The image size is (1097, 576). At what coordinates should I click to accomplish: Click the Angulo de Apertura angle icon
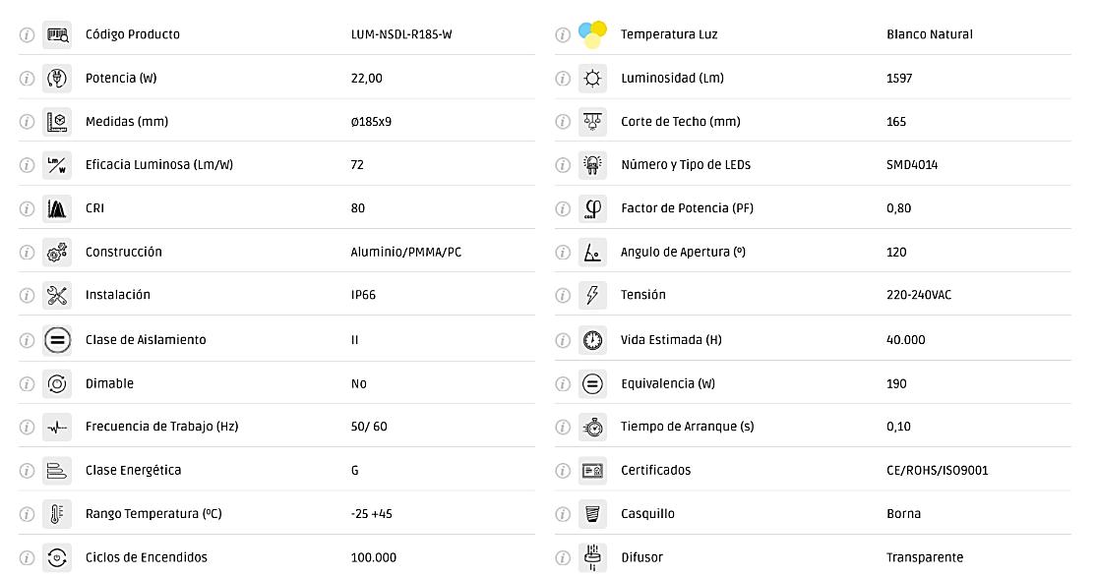[592, 253]
